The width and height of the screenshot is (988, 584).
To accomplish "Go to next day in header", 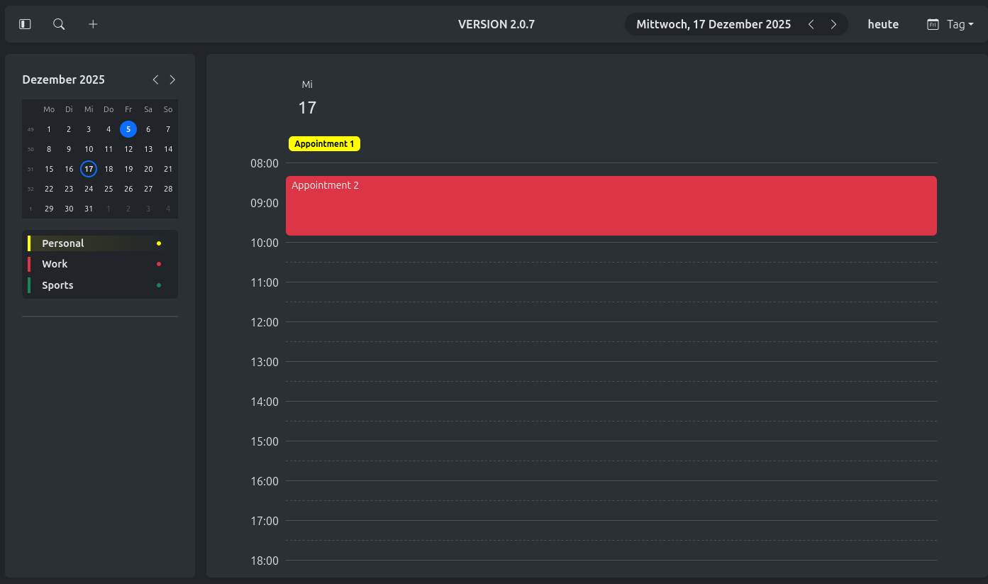I will click(834, 24).
